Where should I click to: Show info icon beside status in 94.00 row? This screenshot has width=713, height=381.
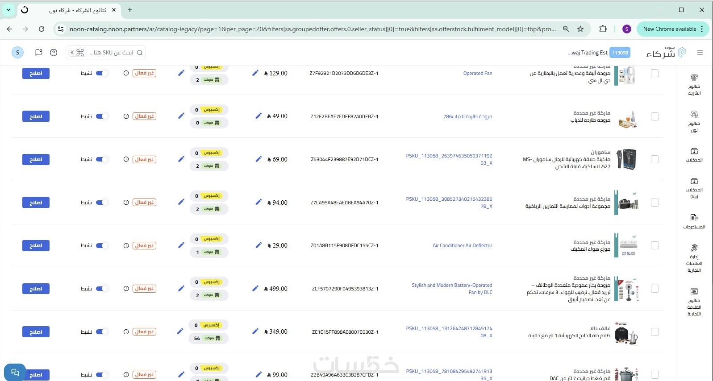point(126,203)
